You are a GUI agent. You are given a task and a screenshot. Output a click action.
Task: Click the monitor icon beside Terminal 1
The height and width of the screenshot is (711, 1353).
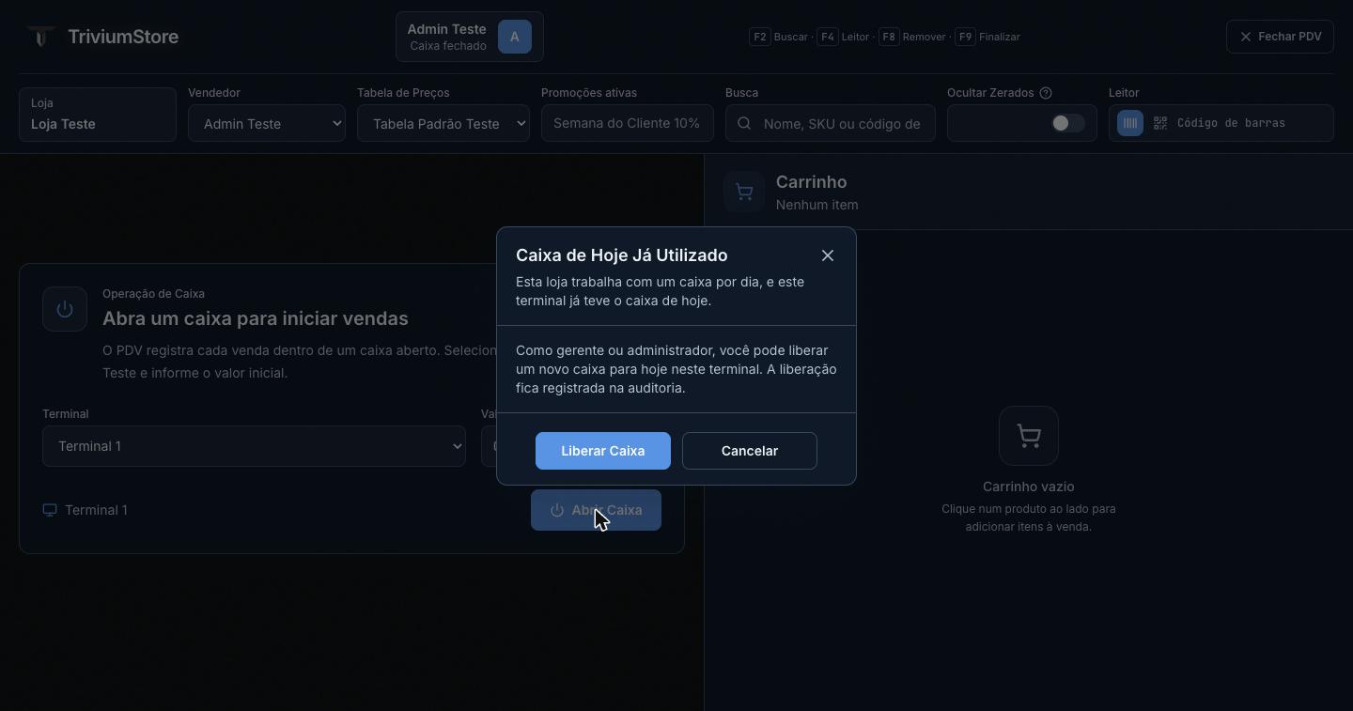coord(50,510)
